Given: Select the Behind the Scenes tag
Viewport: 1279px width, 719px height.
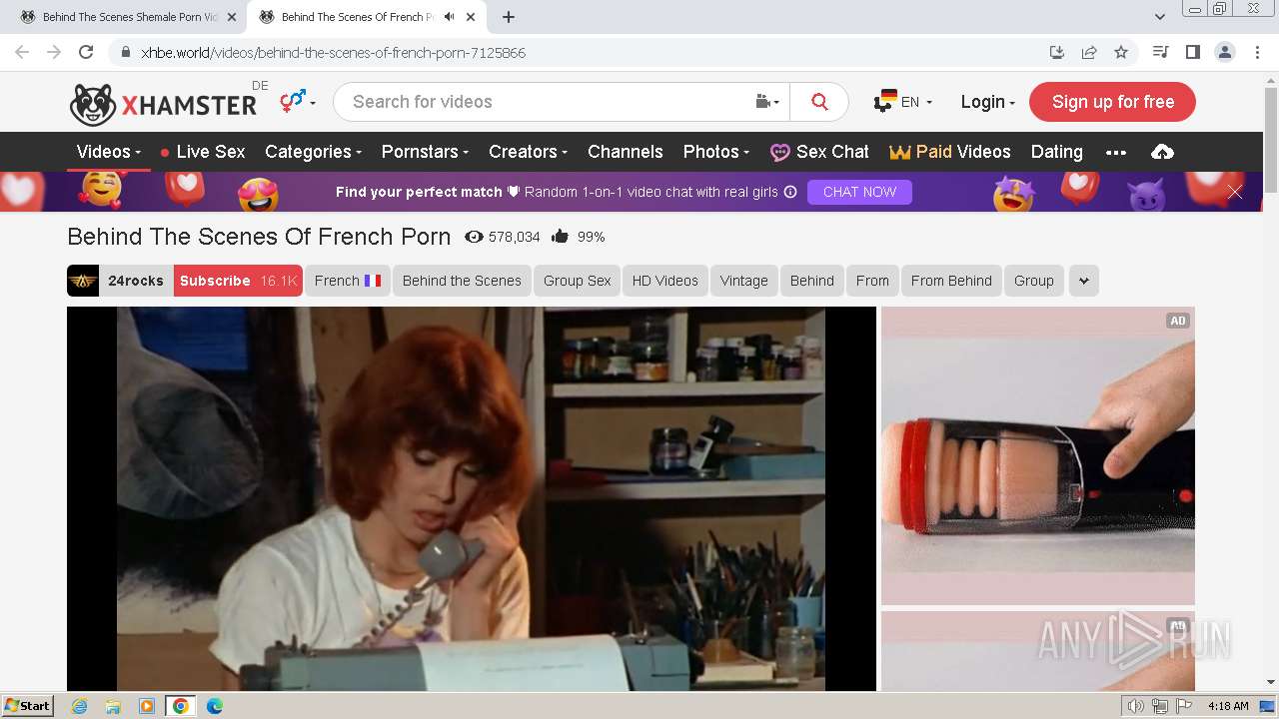Looking at the screenshot, I should click(462, 281).
